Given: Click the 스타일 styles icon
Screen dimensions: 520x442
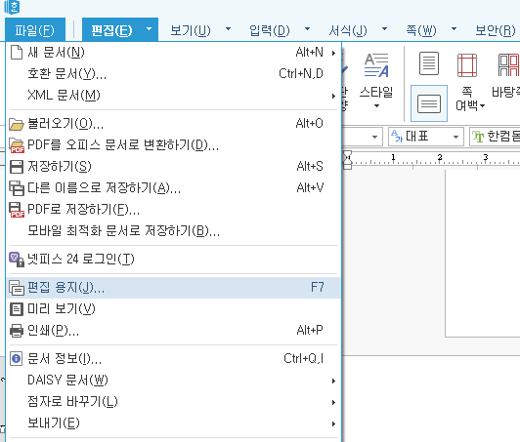Looking at the screenshot, I should pos(376,65).
